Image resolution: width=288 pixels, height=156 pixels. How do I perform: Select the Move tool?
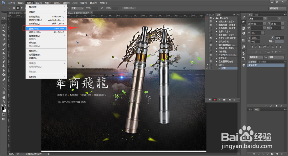coord(4,18)
